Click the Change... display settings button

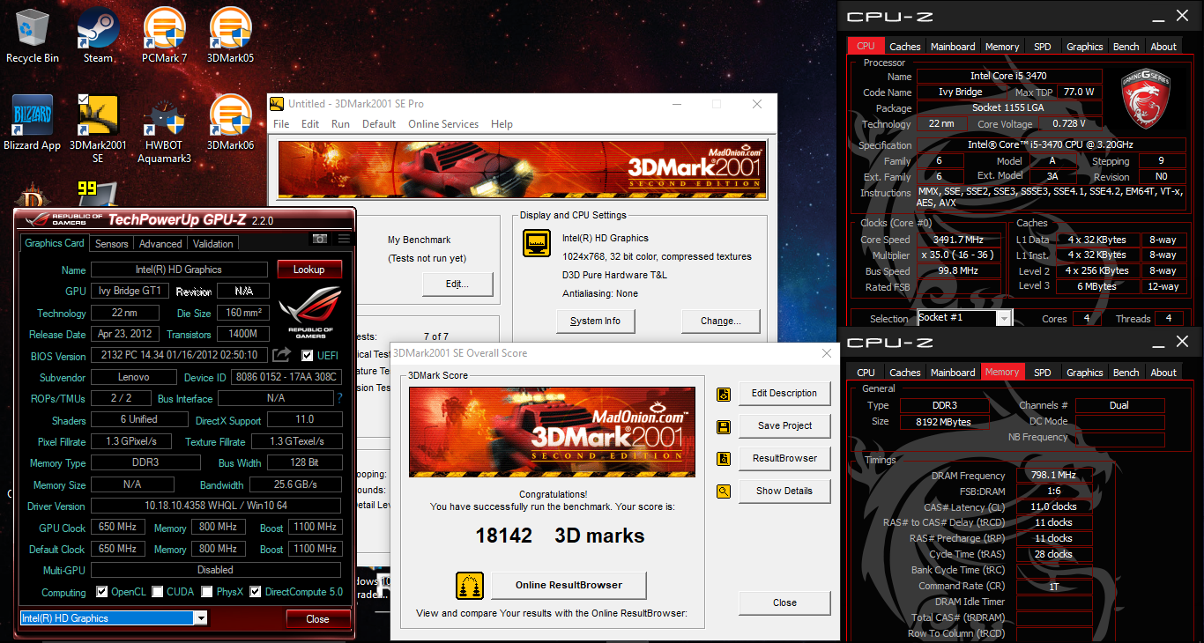click(x=720, y=321)
